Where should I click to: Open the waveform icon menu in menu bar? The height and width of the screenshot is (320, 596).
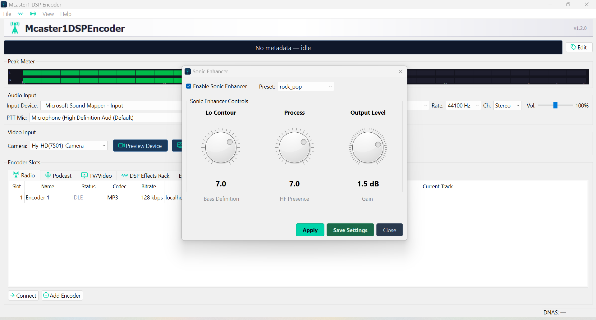tap(21, 14)
